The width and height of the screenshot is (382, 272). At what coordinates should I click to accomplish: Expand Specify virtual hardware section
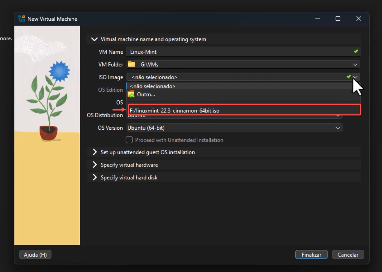pos(94,165)
